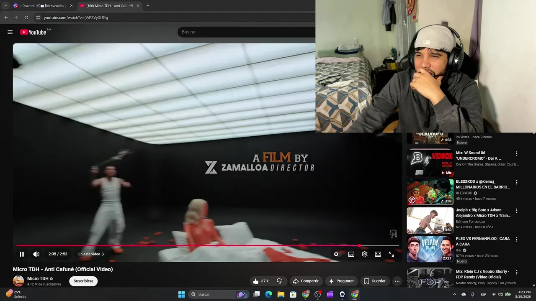Screen dimensions: 536x301
Task: Open Wi-Fi network tray icon
Action: pyautogui.click(x=493, y=294)
